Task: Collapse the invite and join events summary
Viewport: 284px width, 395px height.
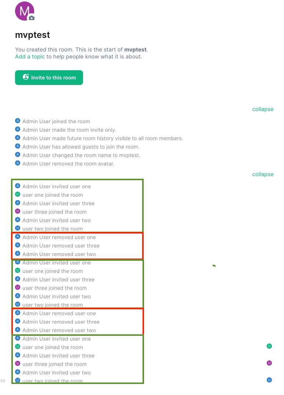Action: [x=263, y=174]
